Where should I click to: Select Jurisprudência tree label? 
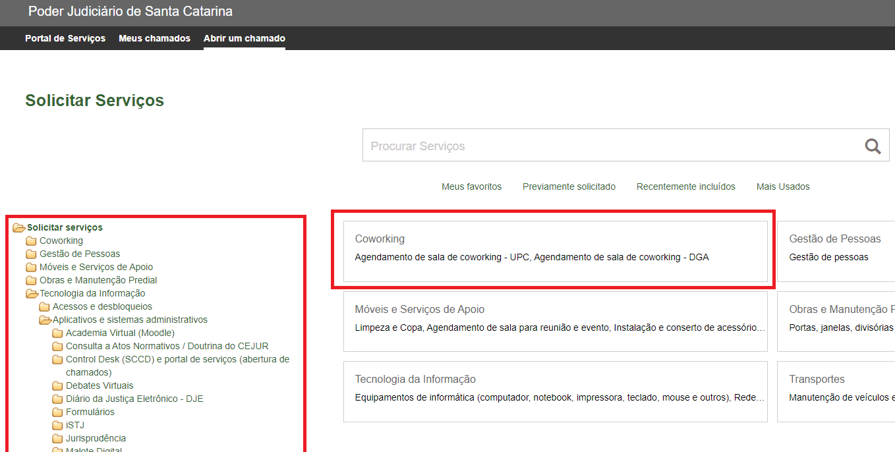pyautogui.click(x=96, y=438)
